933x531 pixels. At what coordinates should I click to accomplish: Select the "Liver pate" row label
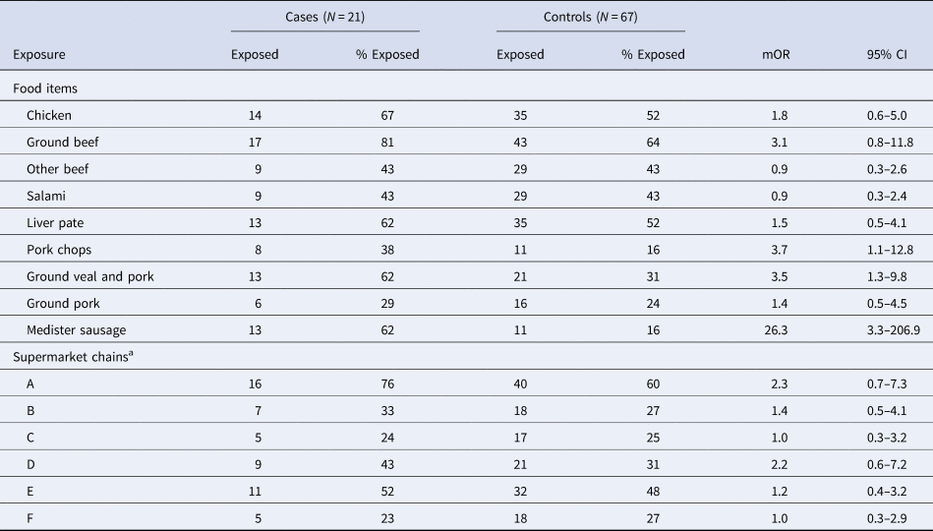pyautogui.click(x=56, y=223)
